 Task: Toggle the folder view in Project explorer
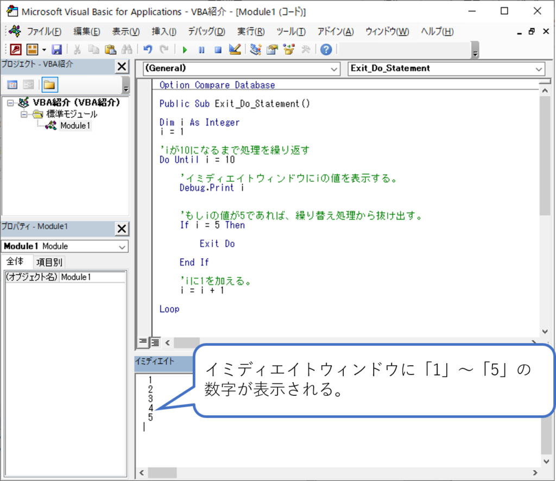tap(49, 84)
